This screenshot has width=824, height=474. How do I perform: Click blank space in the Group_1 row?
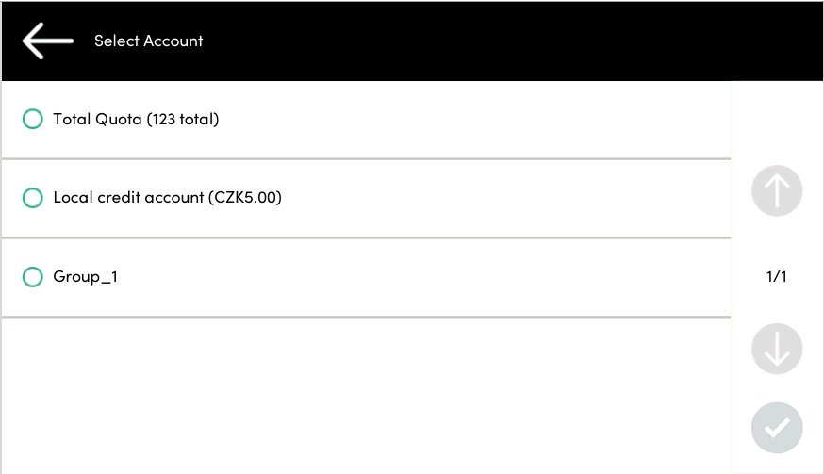[x=424, y=277]
